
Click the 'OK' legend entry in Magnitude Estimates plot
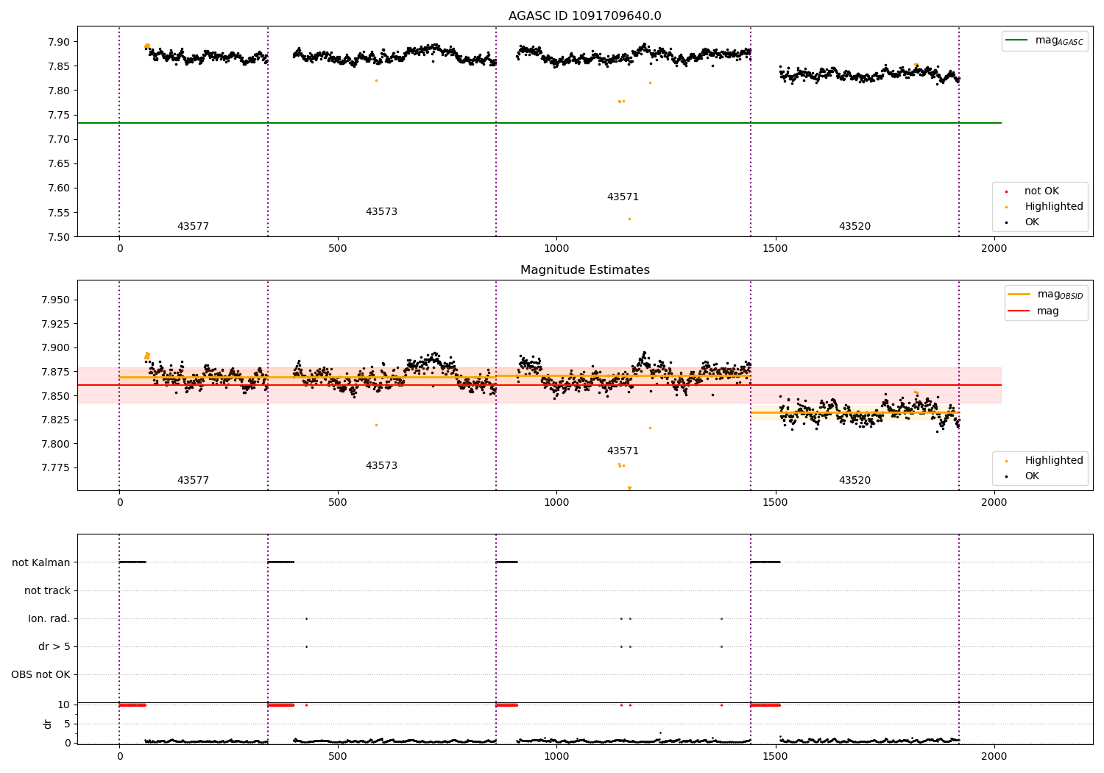1032,476
